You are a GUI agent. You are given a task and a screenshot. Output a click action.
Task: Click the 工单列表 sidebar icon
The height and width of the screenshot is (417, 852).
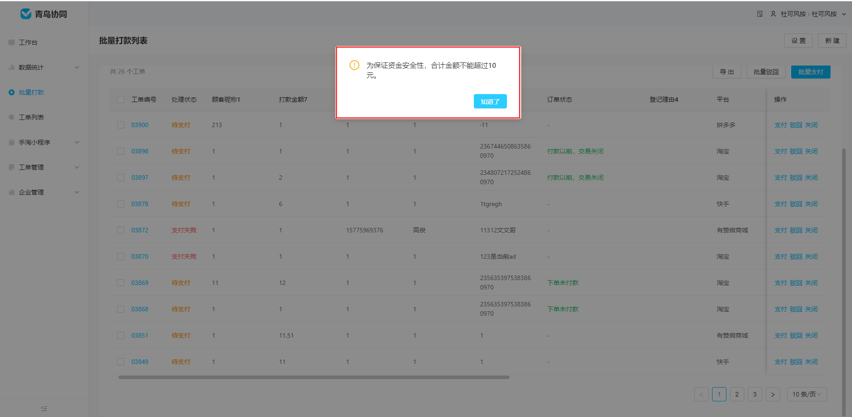12,117
